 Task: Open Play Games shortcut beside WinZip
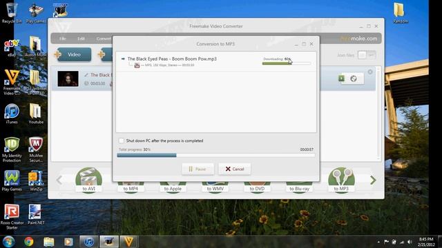click(12, 180)
